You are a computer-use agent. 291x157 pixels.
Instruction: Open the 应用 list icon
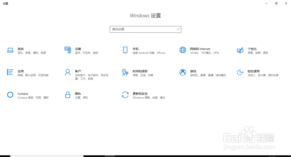point(10,72)
